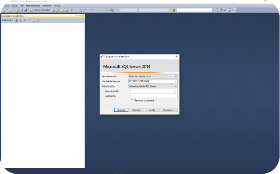Click the Paste clipboard icon
Image resolution: width=280 pixels, height=174 pixels.
click(x=80, y=10)
